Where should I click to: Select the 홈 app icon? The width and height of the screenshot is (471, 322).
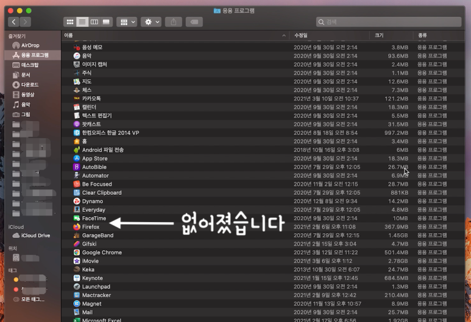click(77, 141)
